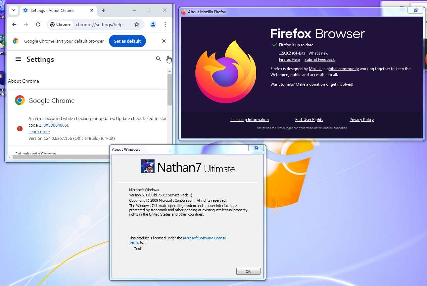
Task: Open Firefox Licensing Information link
Action: 249,120
